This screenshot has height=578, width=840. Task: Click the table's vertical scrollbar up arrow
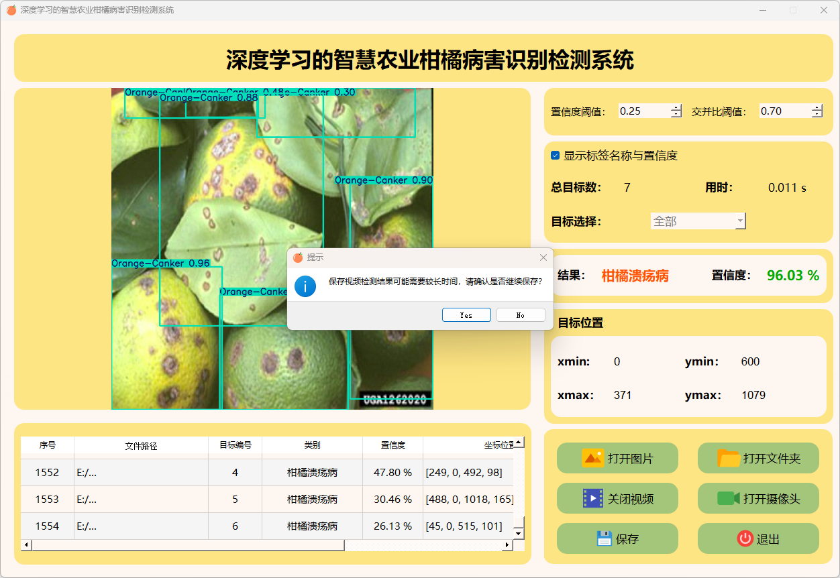[x=519, y=443]
